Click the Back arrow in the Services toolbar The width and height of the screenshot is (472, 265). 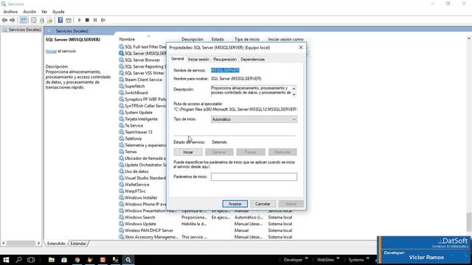tap(4, 20)
